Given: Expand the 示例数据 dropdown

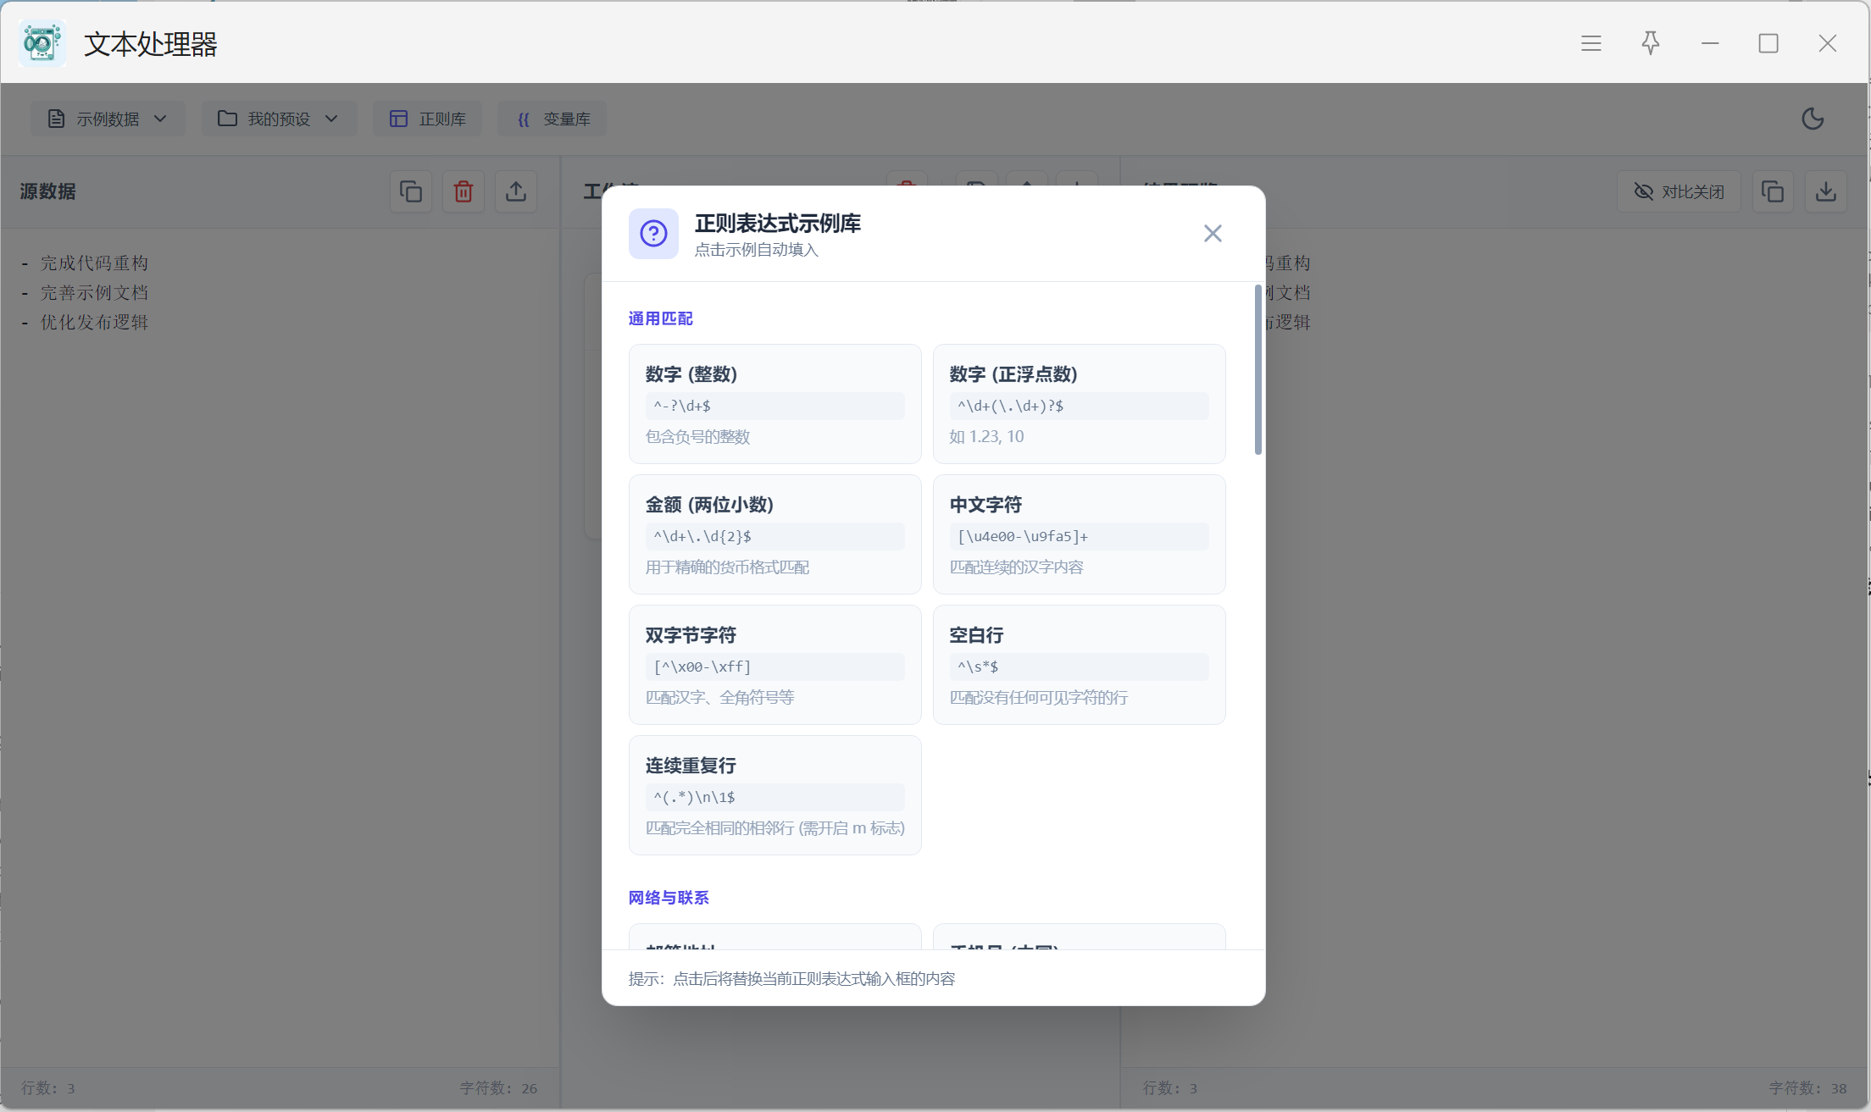Looking at the screenshot, I should pyautogui.click(x=108, y=119).
